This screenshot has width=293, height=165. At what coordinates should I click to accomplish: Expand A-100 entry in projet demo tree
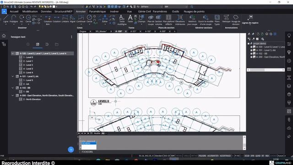point(251,47)
